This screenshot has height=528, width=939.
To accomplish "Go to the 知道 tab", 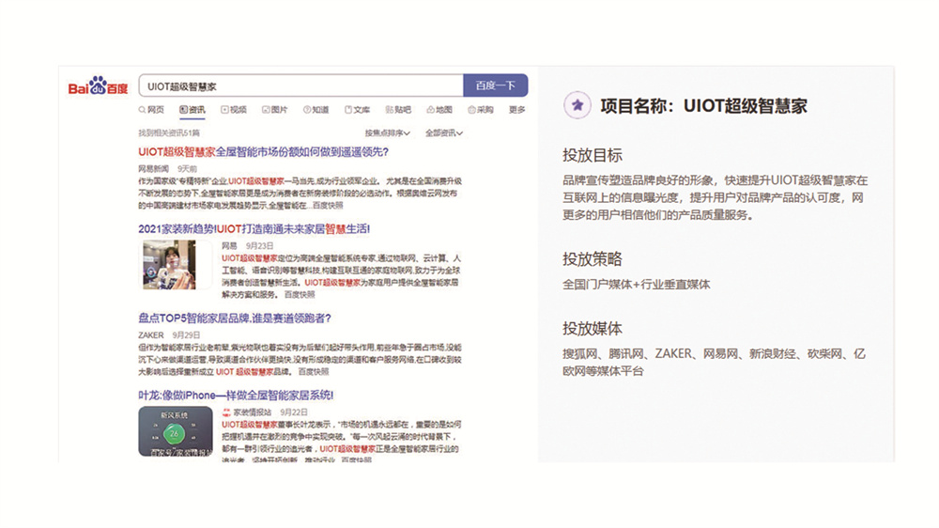I will click(316, 110).
